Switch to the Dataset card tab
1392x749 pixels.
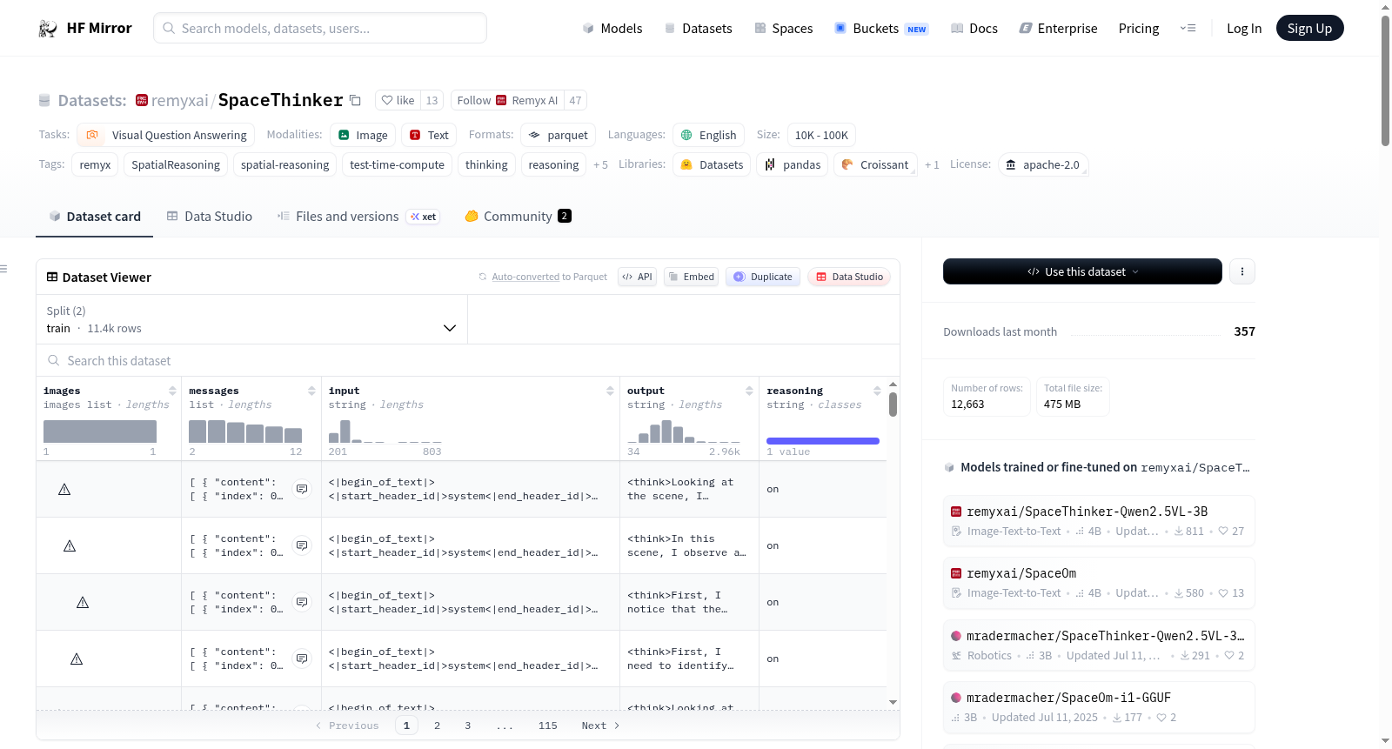95,217
